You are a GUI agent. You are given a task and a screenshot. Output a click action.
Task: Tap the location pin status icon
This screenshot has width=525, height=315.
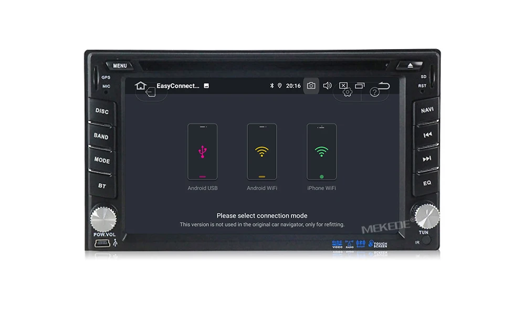click(x=280, y=86)
